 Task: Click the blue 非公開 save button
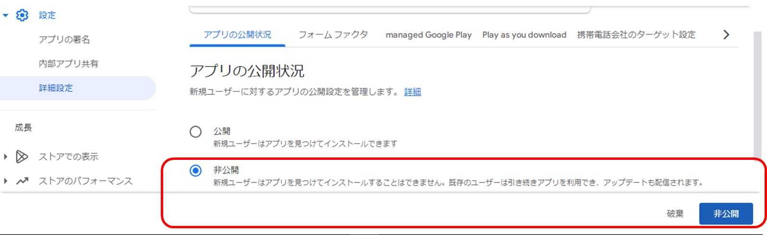pos(725,213)
